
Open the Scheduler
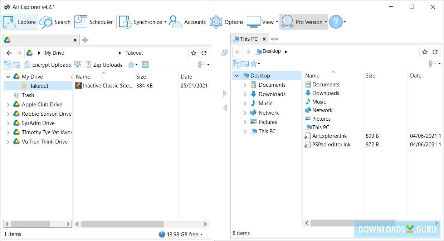pyautogui.click(x=93, y=22)
